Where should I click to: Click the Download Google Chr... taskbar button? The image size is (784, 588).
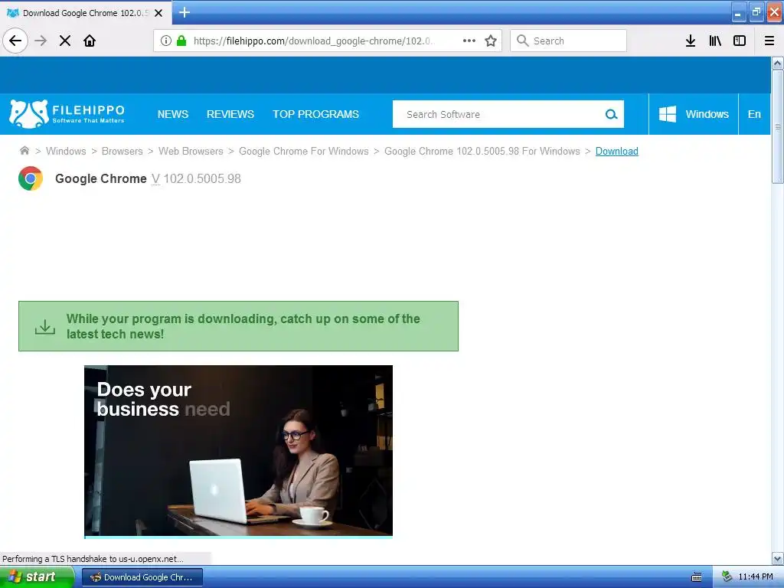click(x=142, y=577)
